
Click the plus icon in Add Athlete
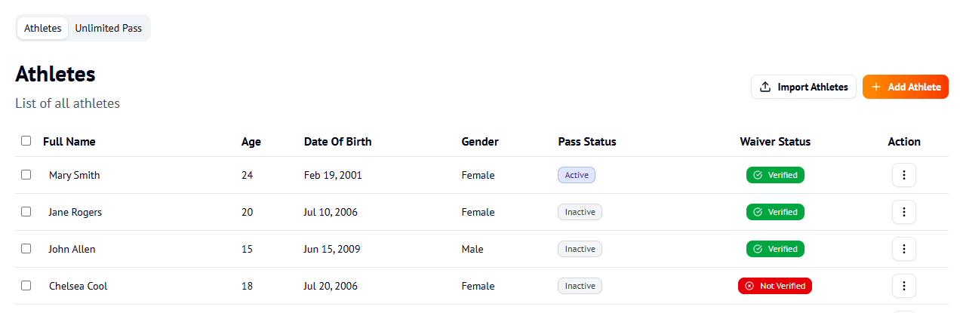[876, 87]
